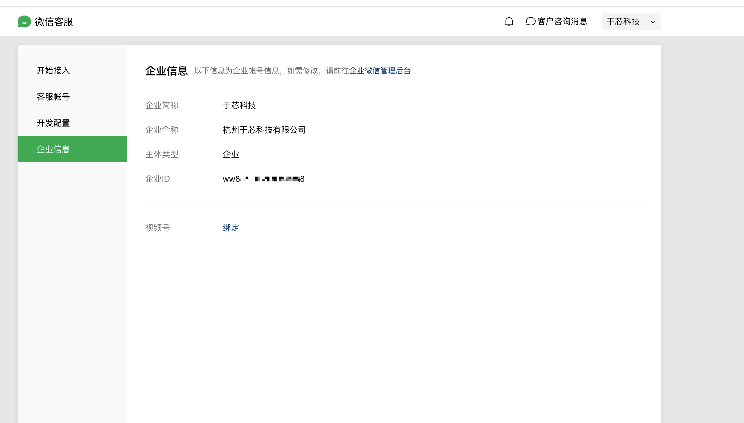Go to the 客服帐号 section
This screenshot has height=423, width=744.
53,97
